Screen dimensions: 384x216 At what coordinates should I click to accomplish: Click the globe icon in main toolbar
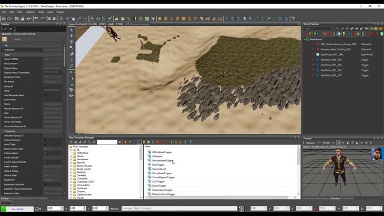coord(244,19)
